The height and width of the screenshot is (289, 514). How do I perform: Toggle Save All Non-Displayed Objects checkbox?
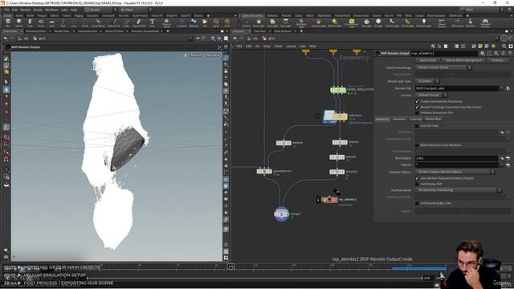417,178
